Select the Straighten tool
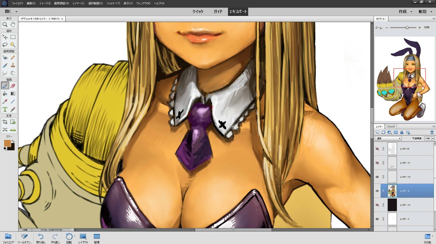Screen dimensions: 436x244 (13, 130)
